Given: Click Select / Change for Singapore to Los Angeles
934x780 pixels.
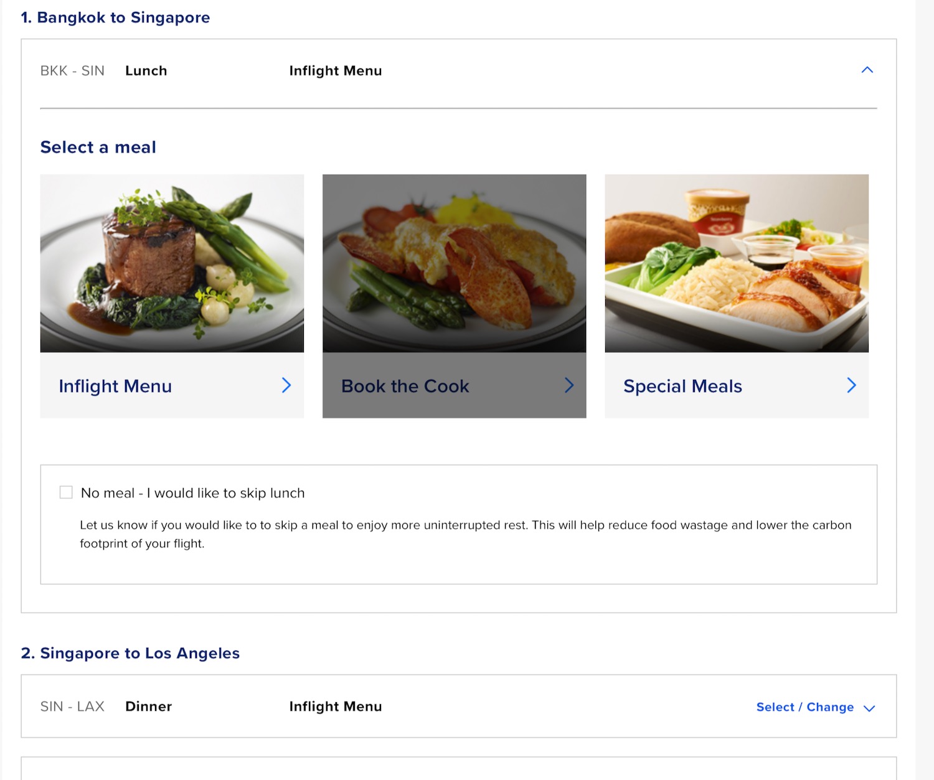Looking at the screenshot, I should (x=804, y=707).
